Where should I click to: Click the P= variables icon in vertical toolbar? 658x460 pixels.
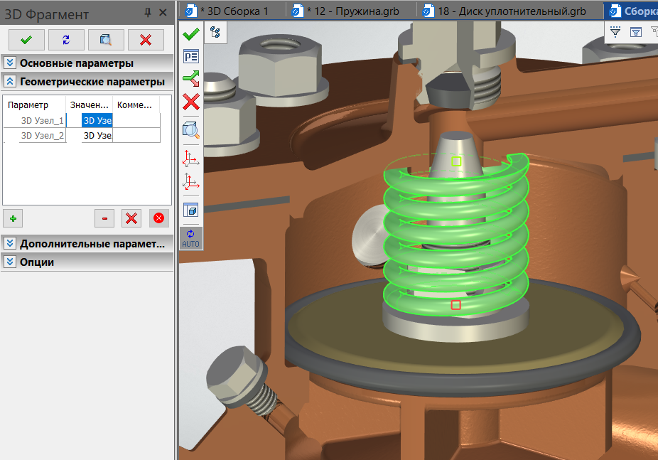(190, 57)
